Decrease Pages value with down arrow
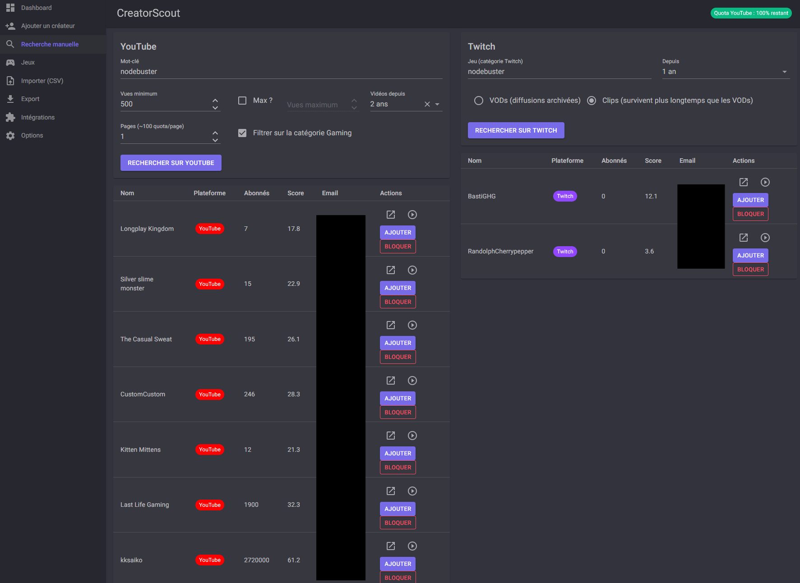The height and width of the screenshot is (583, 800). pyautogui.click(x=215, y=140)
